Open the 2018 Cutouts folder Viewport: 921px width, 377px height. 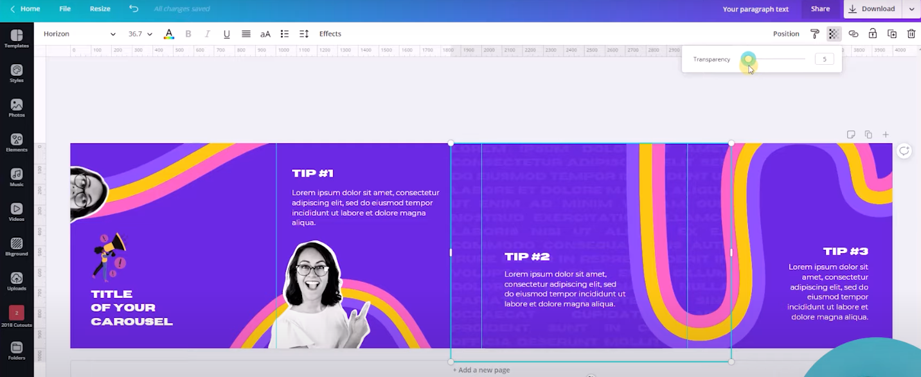point(17,316)
